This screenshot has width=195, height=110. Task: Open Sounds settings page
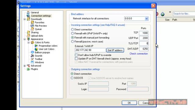coord(38,56)
